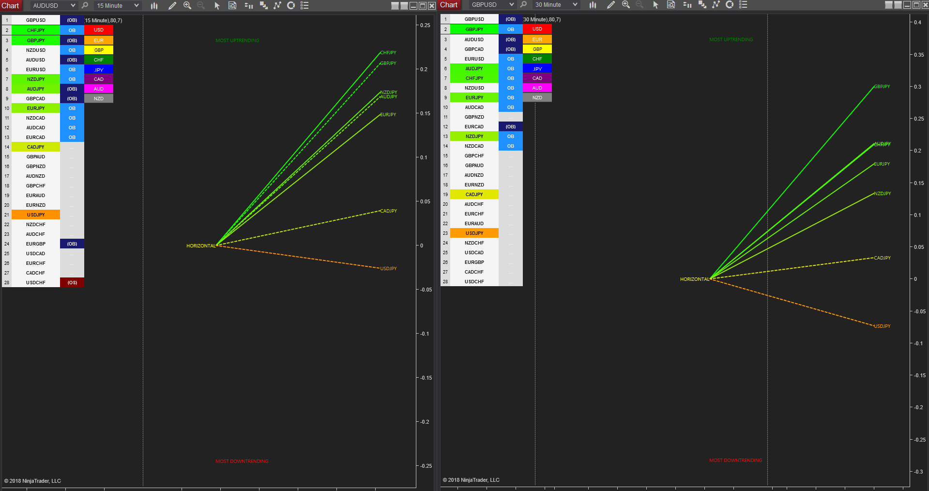The height and width of the screenshot is (491, 929).
Task: Click CADJPY line label on right graph
Action: (883, 258)
